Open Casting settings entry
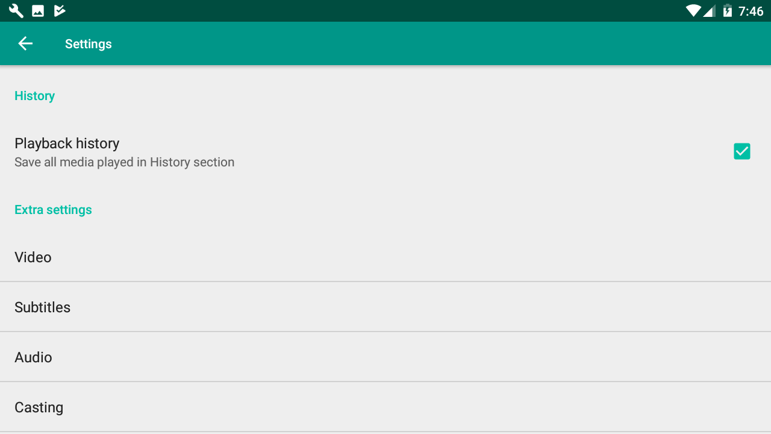Viewport: 771px width, 434px height. [39, 407]
